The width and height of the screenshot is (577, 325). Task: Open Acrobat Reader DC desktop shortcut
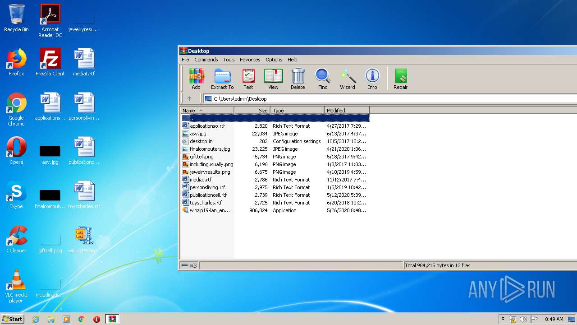(50, 21)
